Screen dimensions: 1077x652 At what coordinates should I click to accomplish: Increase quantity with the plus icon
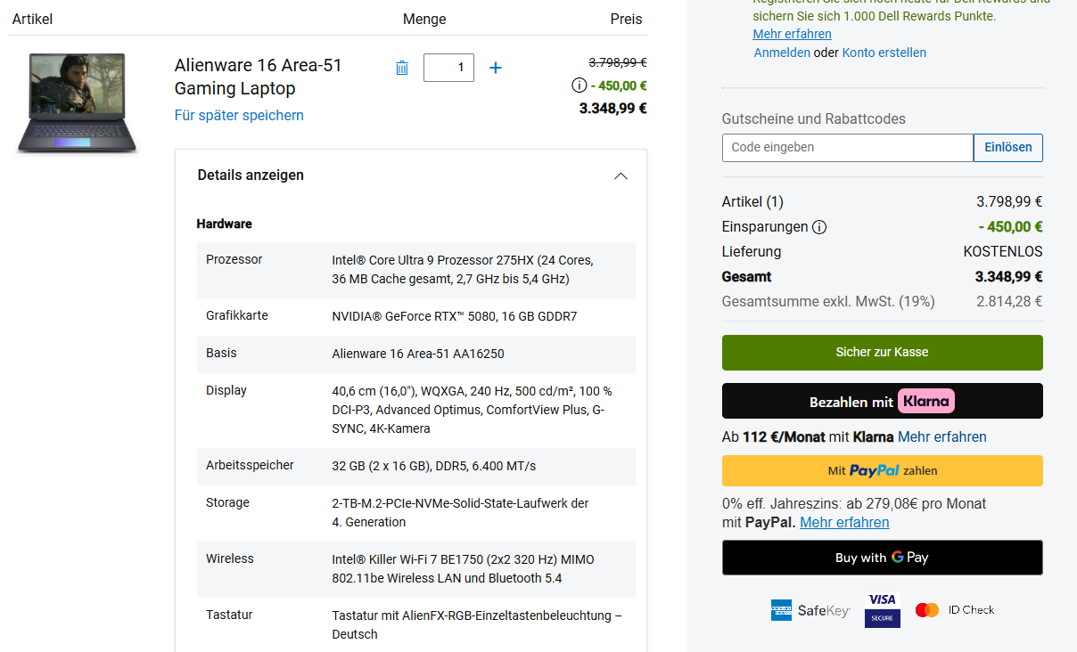pos(496,68)
